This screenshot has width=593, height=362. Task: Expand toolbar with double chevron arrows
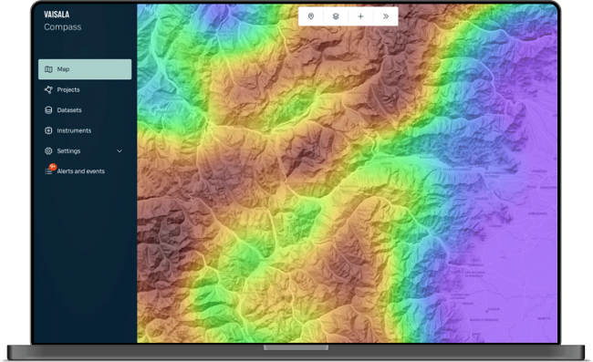pos(385,16)
